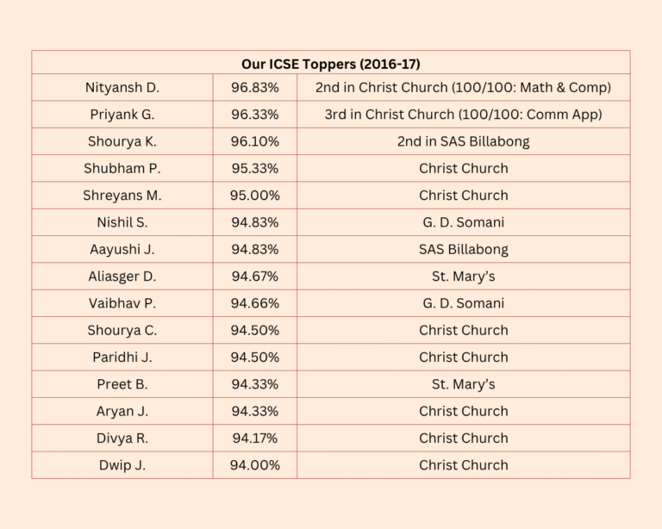662x529 pixels.
Task: Select the Nishil S. name cell
Action: pos(122,222)
